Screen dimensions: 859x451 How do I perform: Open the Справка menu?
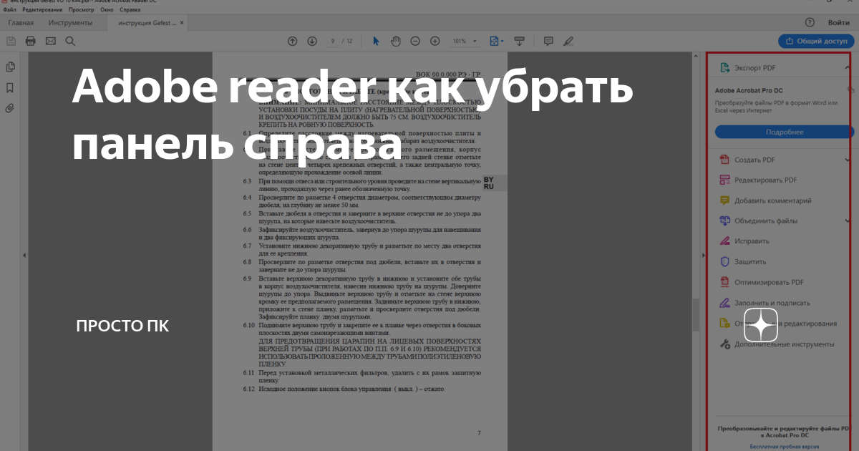[130, 10]
